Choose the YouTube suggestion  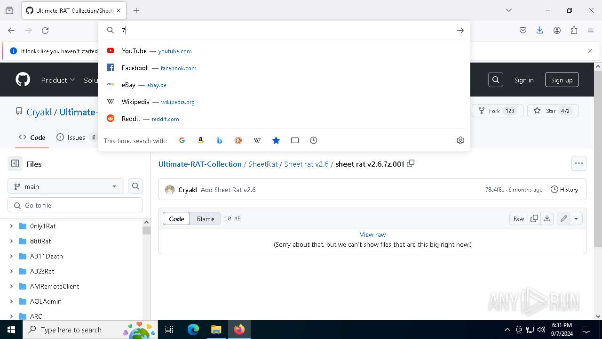pos(284,51)
